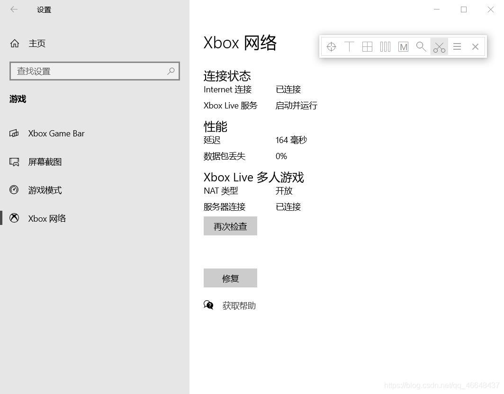504x394 pixels.
Task: Open the 获取帮助 link
Action: (239, 305)
